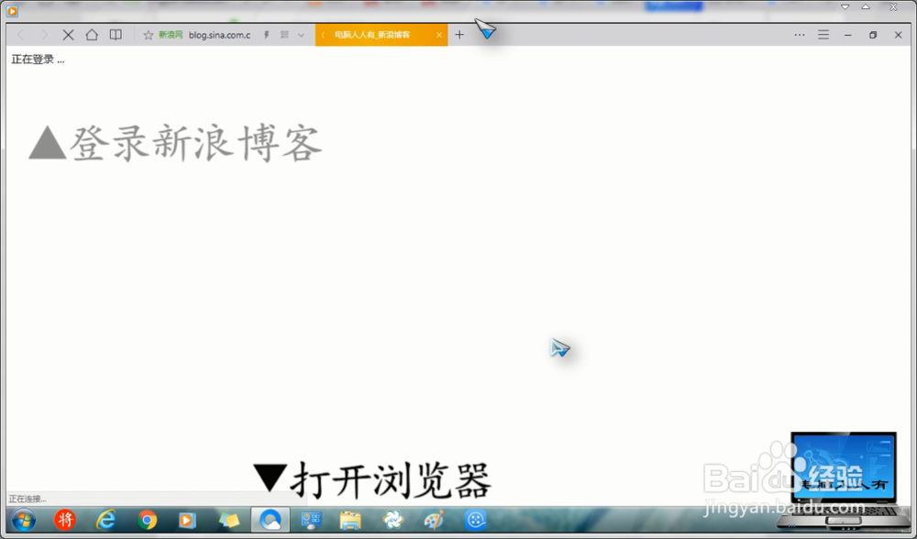Launch Internet Explorer from the taskbar
917x539 pixels.
point(106,520)
